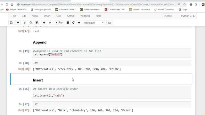Click the In [26] prompt label
Viewport: 205px width, 115px height.
[24, 89]
